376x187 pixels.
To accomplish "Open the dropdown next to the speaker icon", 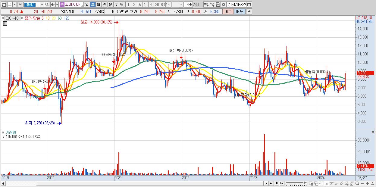I will click(57, 5).
